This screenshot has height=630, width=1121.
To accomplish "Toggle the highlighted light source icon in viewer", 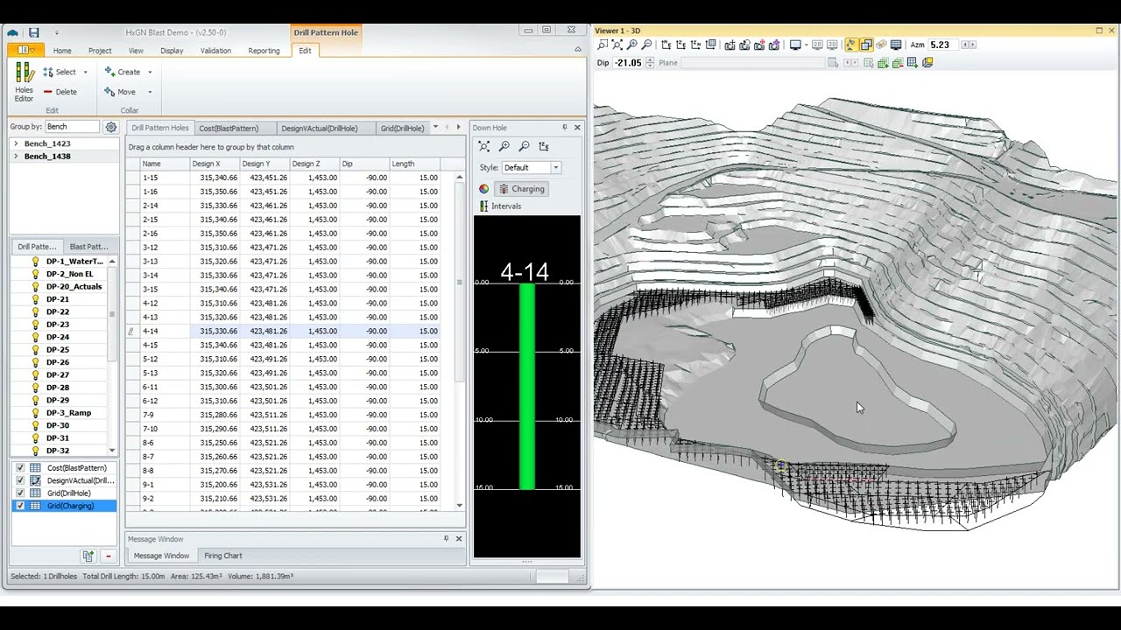I will tap(850, 45).
